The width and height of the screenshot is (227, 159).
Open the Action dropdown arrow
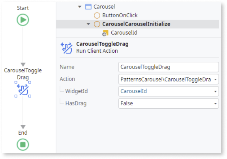point(216,79)
